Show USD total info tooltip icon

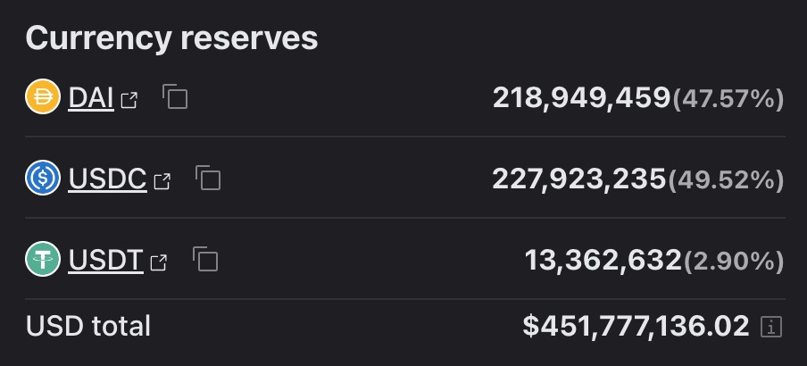click(x=770, y=328)
